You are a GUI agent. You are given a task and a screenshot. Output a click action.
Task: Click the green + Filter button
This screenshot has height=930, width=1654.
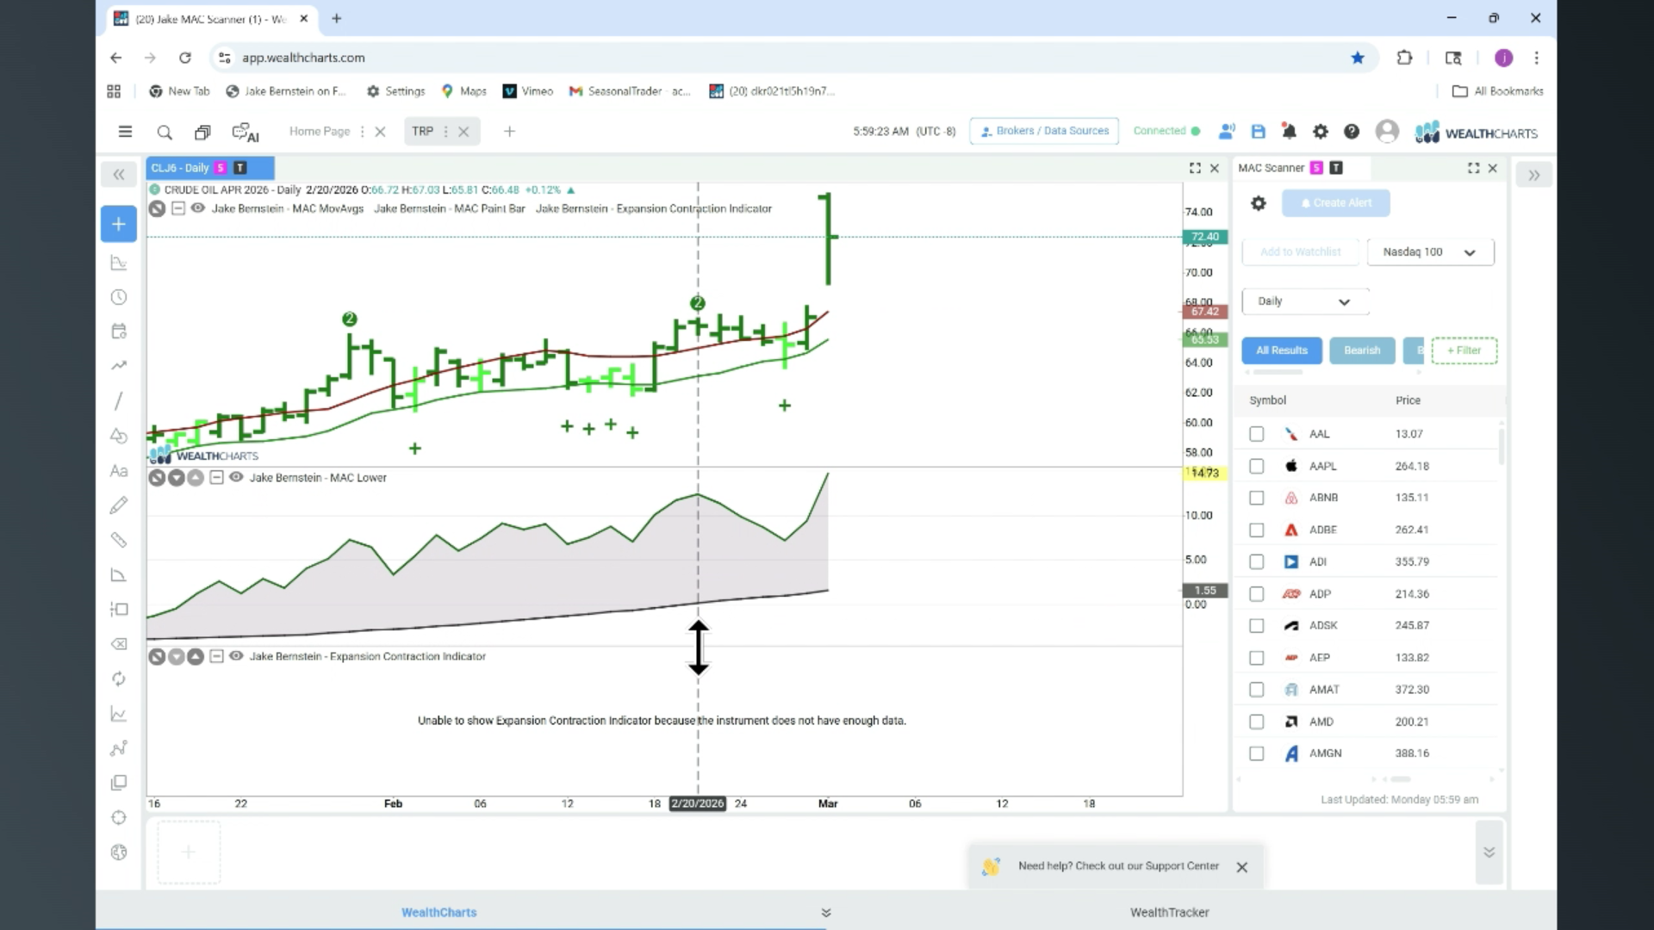(x=1464, y=350)
